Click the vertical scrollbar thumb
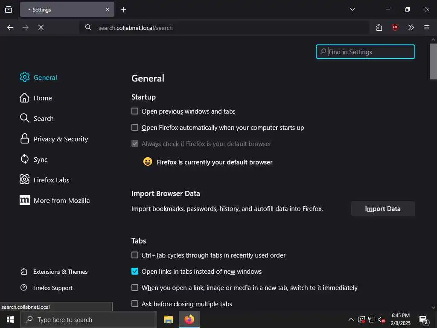This screenshot has height=328, width=437. pyautogui.click(x=433, y=61)
